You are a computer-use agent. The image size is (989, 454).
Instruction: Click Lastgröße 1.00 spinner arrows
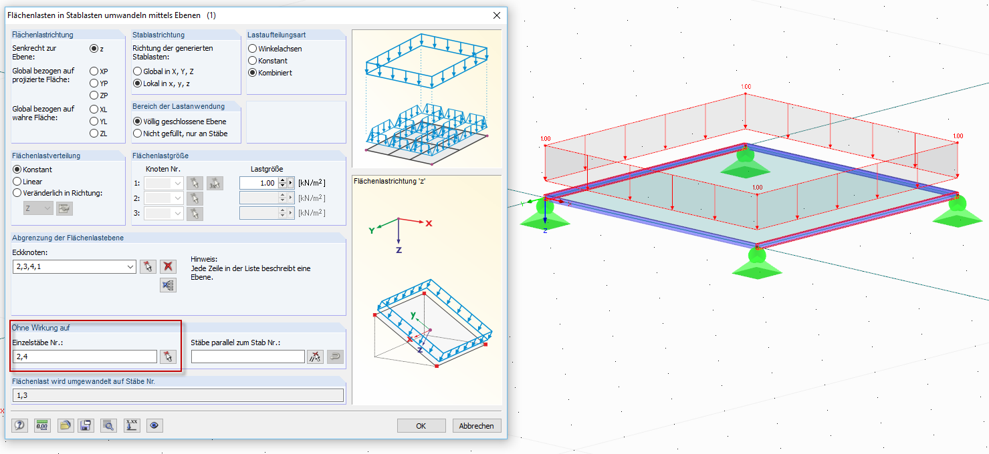[282, 183]
